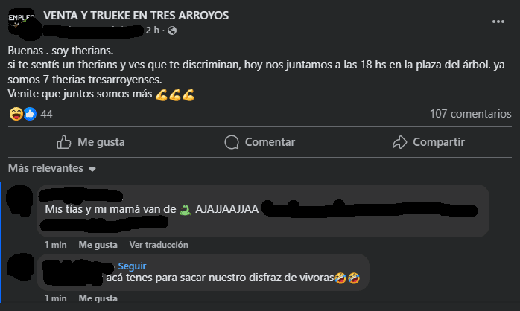Click the laughing reaction emoji
Image resolution: width=520 pixels, height=311 pixels.
click(x=16, y=114)
